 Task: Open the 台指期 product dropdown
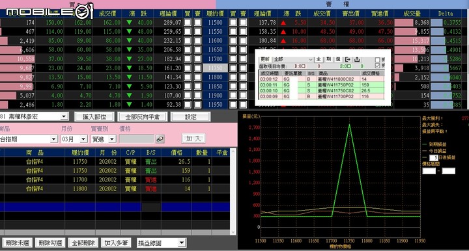click(54, 139)
